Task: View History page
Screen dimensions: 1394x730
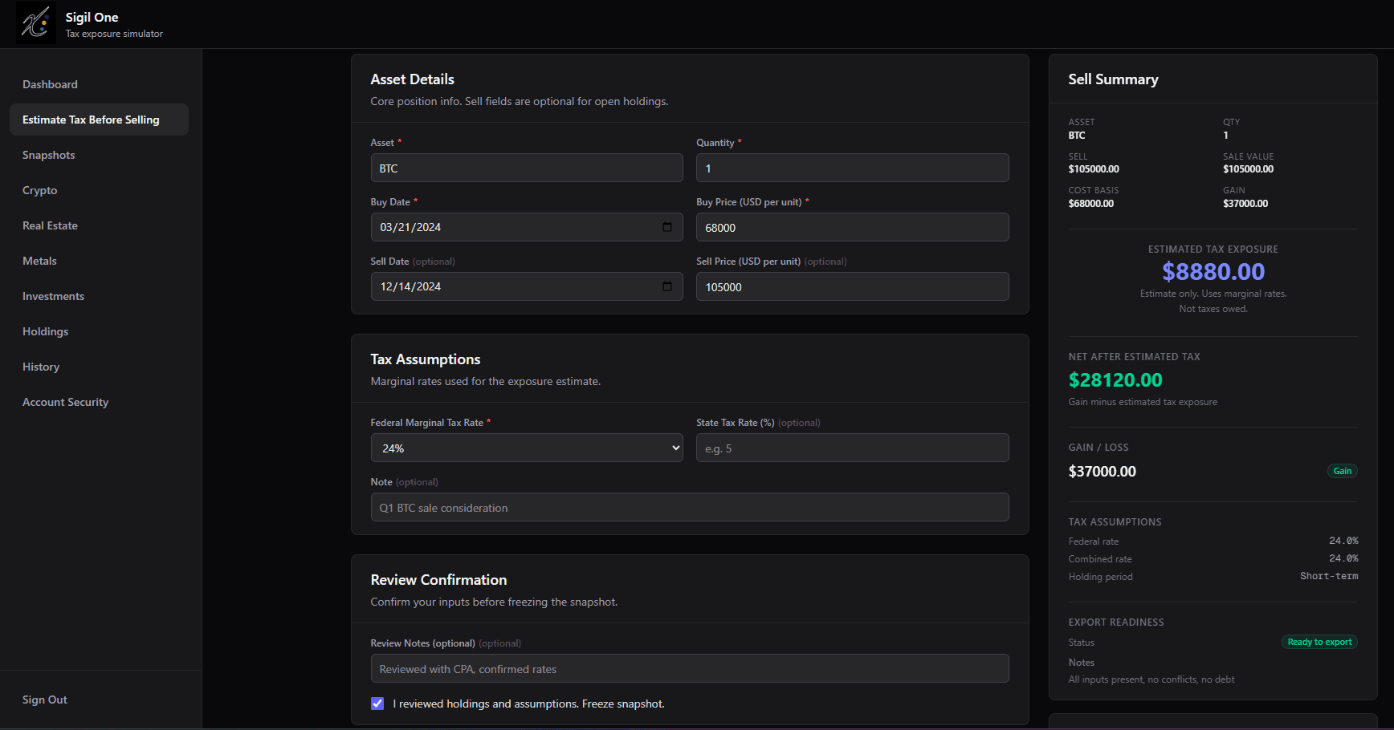Action: (41, 367)
